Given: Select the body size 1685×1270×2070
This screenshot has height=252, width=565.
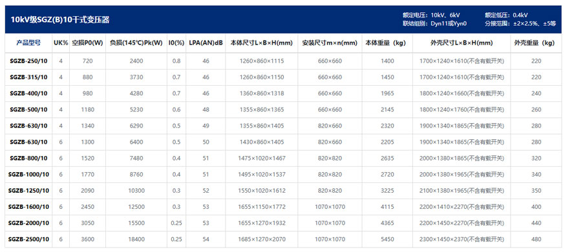Looking at the screenshot, I should coord(262,239).
